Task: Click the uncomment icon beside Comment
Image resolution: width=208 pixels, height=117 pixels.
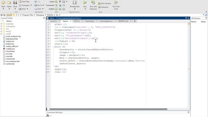Action: [x=60, y=5]
